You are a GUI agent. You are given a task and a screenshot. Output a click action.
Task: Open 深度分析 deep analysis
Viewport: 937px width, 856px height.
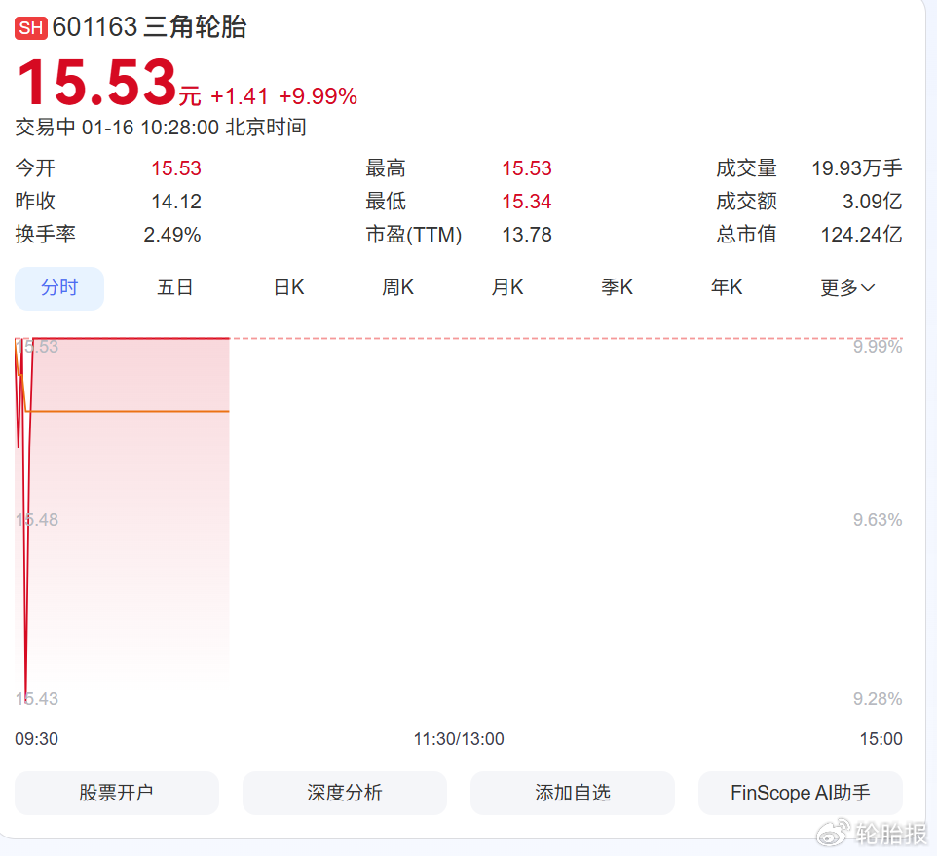pos(345,793)
